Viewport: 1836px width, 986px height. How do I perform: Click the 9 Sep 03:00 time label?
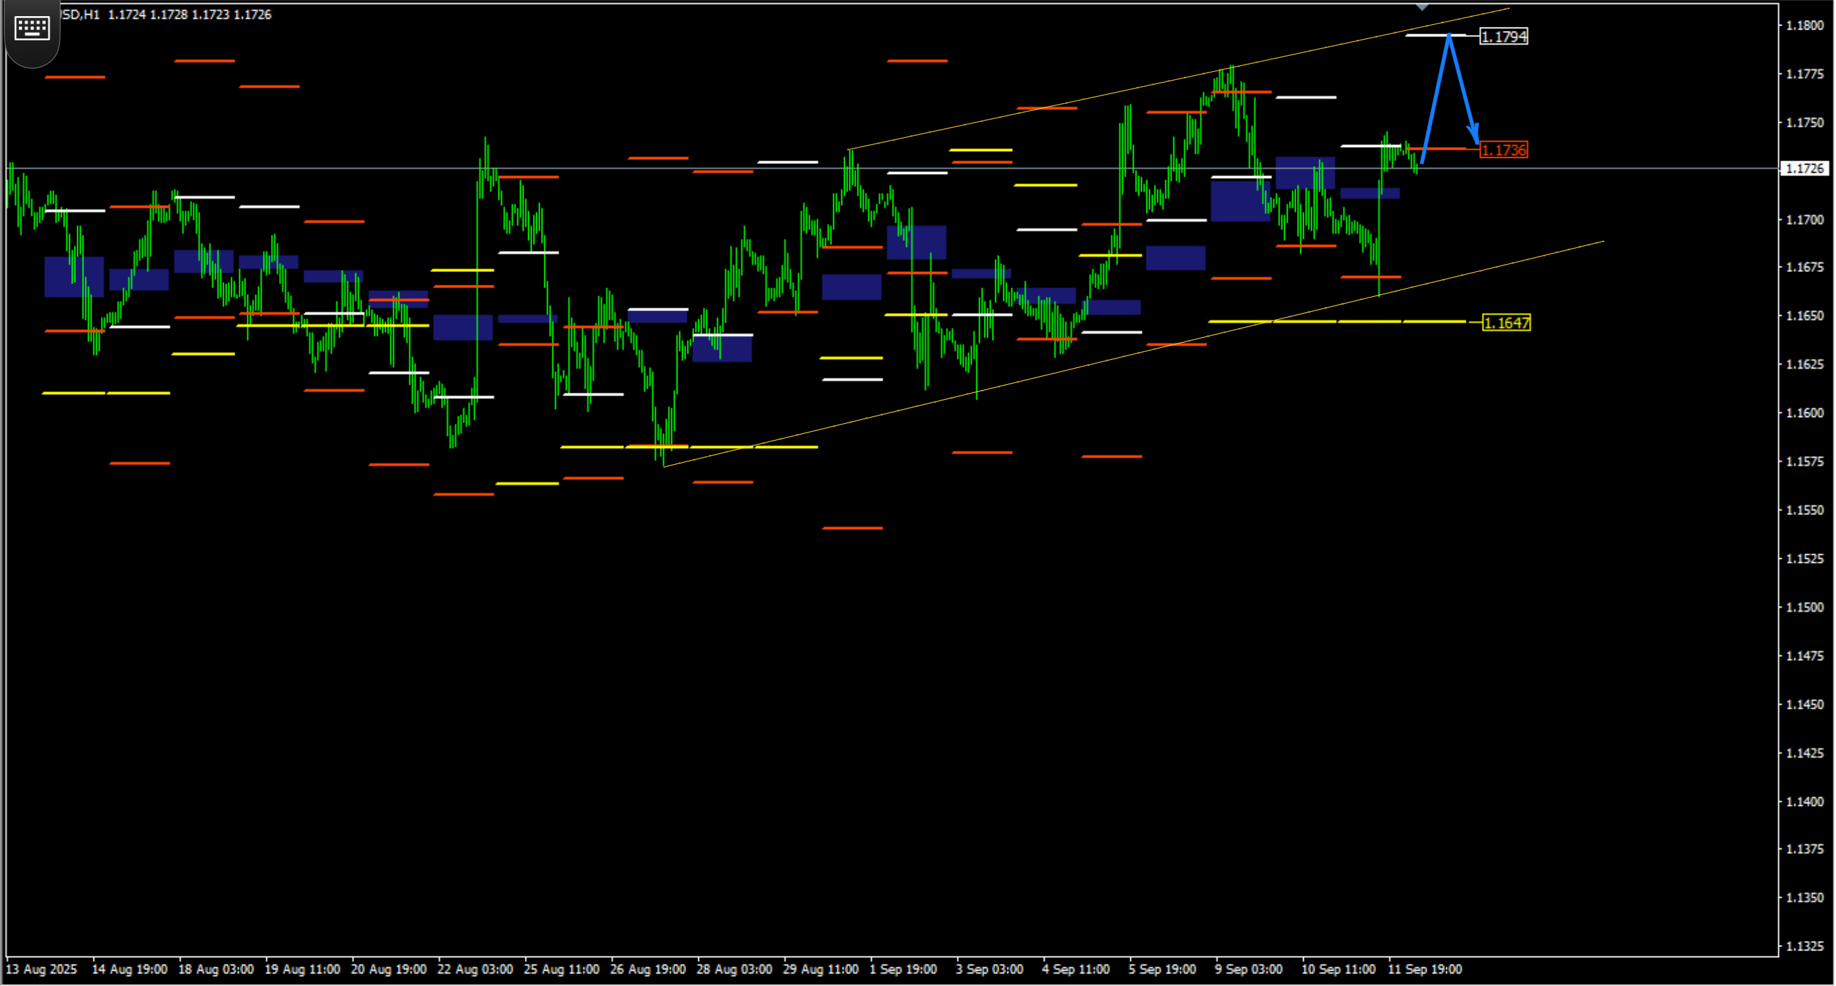(1249, 969)
